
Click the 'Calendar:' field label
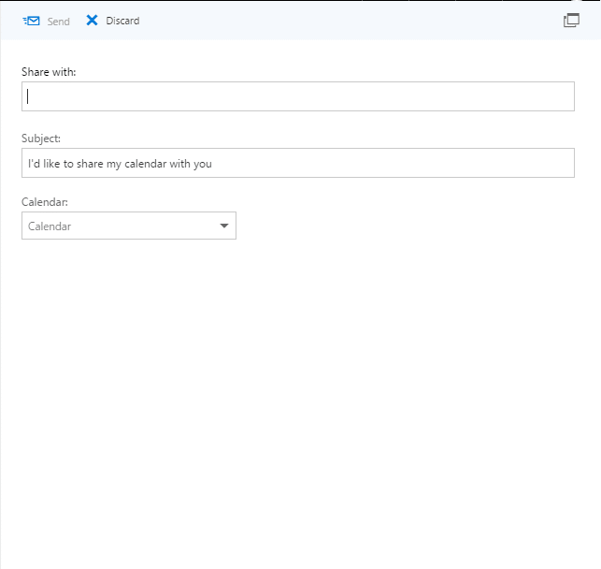[45, 202]
